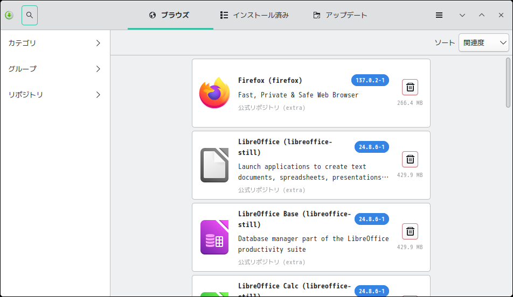
Task: Click the window down-chevron button
Action: pyautogui.click(x=462, y=15)
